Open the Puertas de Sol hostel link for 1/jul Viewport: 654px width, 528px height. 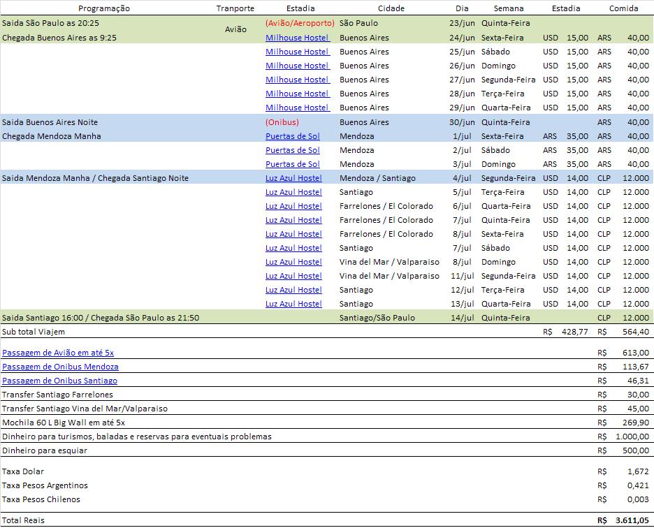tap(293, 135)
